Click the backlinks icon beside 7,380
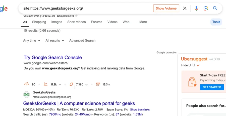This screenshot has height=116, width=226. click(71, 84)
